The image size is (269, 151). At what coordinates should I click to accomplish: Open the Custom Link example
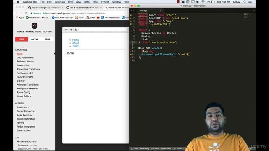pyautogui.click(x=23, y=65)
